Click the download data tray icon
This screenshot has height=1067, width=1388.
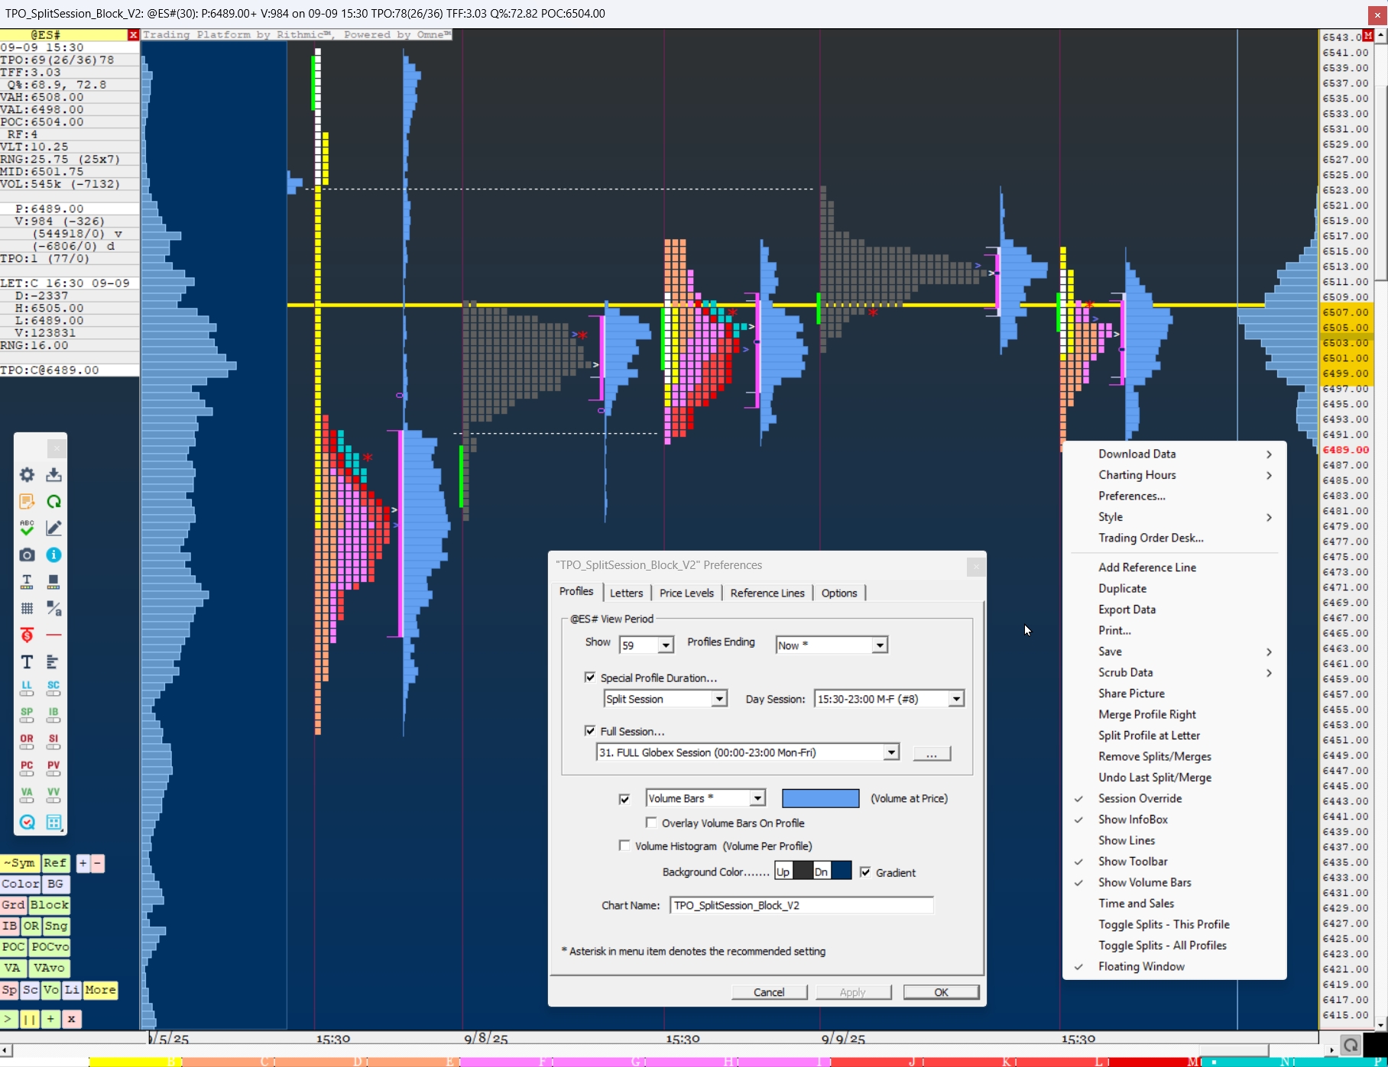click(x=54, y=475)
